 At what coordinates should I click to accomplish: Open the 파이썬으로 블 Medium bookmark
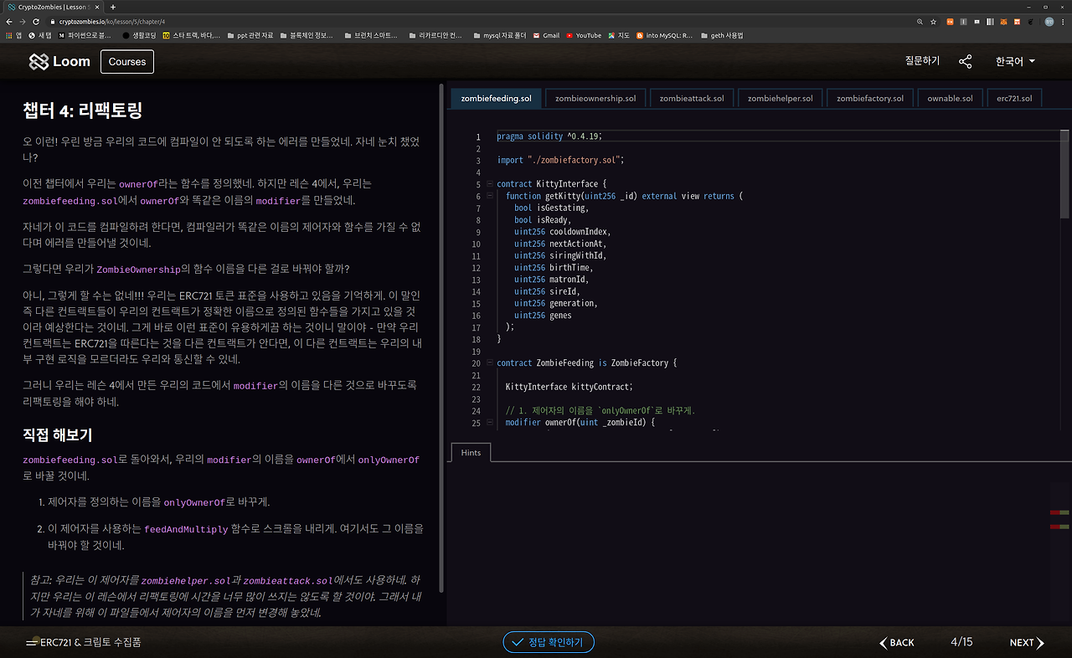tap(85, 35)
